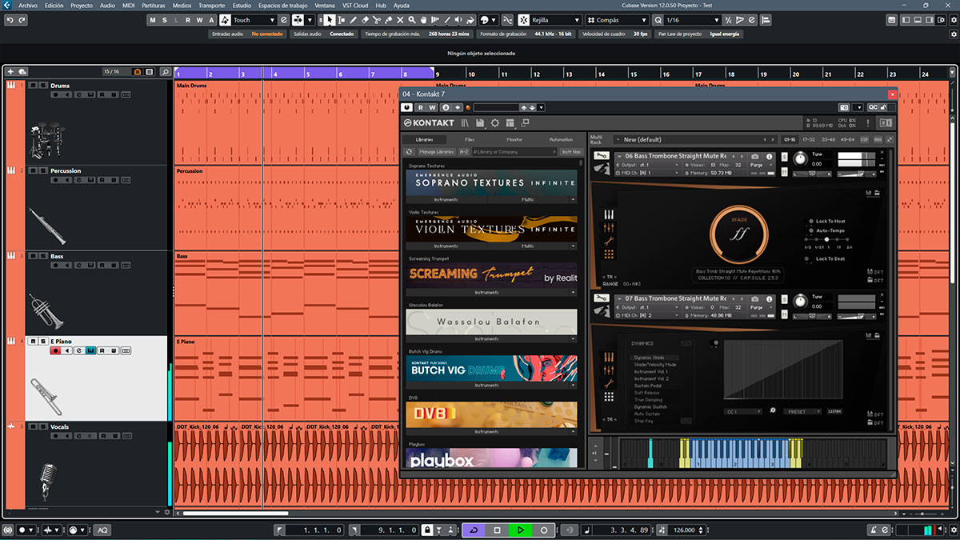Click the Library or Company search field
Screen dimensions: 960x540
click(513, 151)
